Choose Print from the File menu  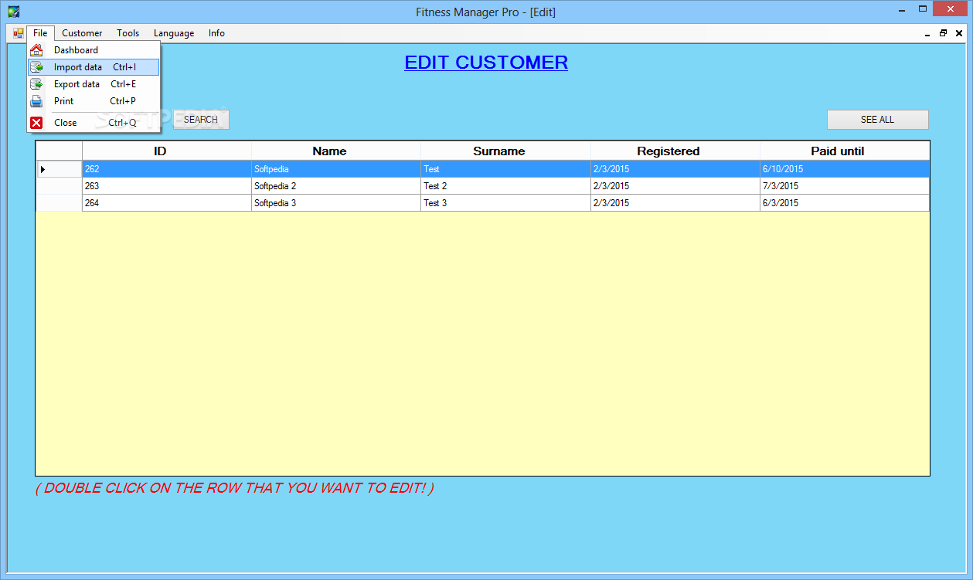(x=94, y=101)
